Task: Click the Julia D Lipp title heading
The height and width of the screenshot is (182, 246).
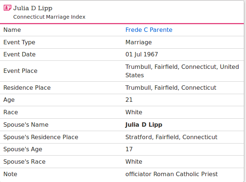Action: click(33, 8)
